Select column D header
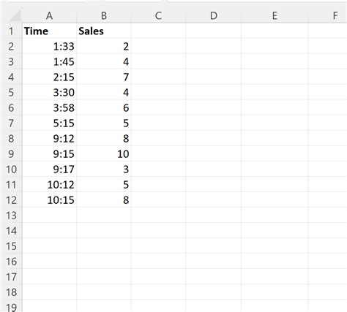This screenshot has height=312, width=347. click(214, 15)
